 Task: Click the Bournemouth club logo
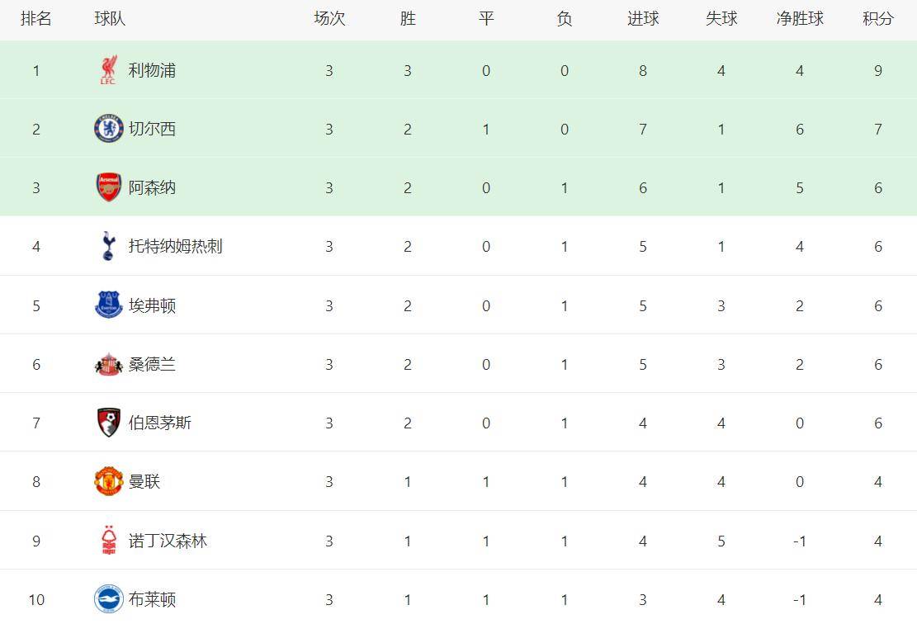[x=108, y=423]
